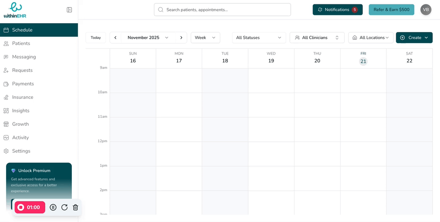This screenshot has width=440, height=222.
Task: Restart the recording with the refresh icon
Action: tap(64, 208)
